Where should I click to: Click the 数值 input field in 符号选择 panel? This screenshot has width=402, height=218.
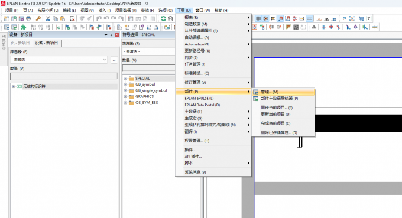(x=149, y=68)
